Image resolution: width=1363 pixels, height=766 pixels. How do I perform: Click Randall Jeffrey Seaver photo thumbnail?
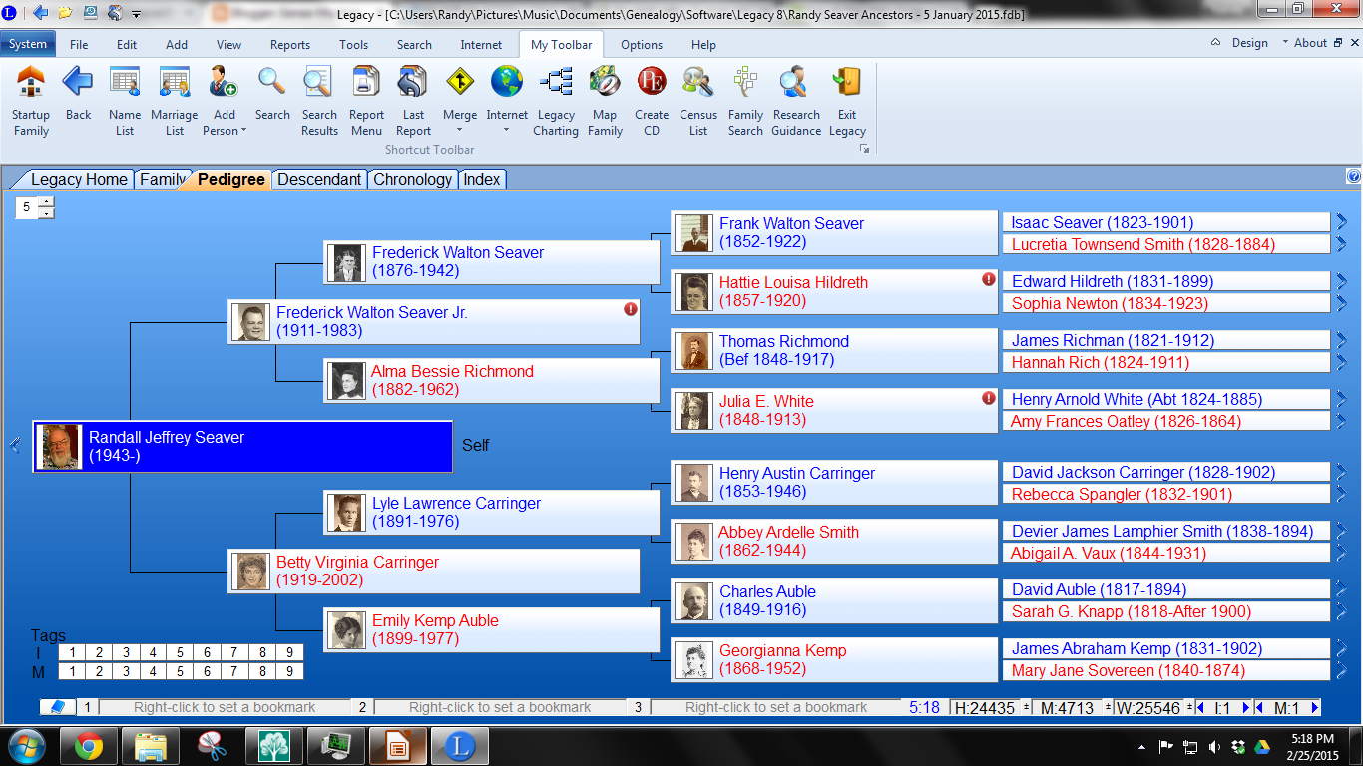(58, 446)
